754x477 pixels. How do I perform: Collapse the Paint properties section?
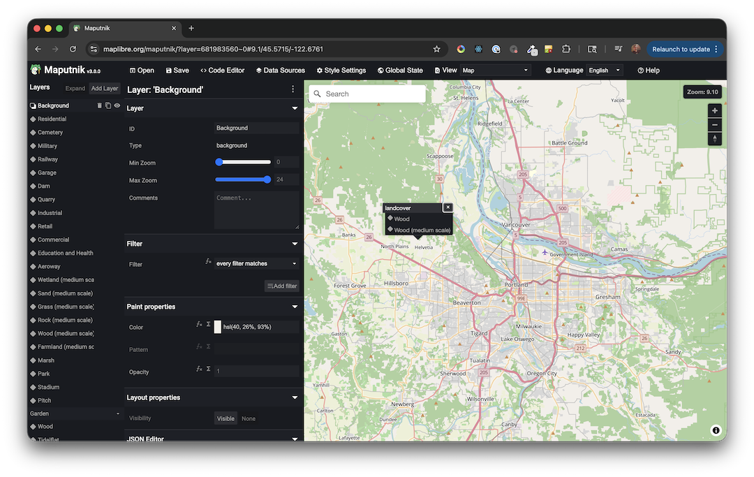click(294, 307)
